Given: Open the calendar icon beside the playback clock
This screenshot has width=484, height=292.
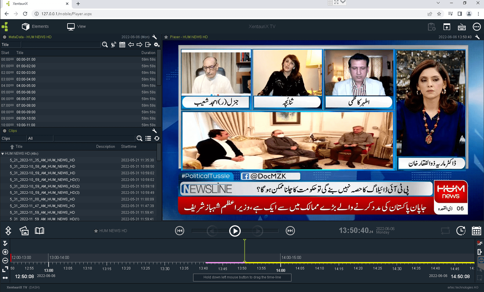Looking at the screenshot, I should tap(476, 231).
